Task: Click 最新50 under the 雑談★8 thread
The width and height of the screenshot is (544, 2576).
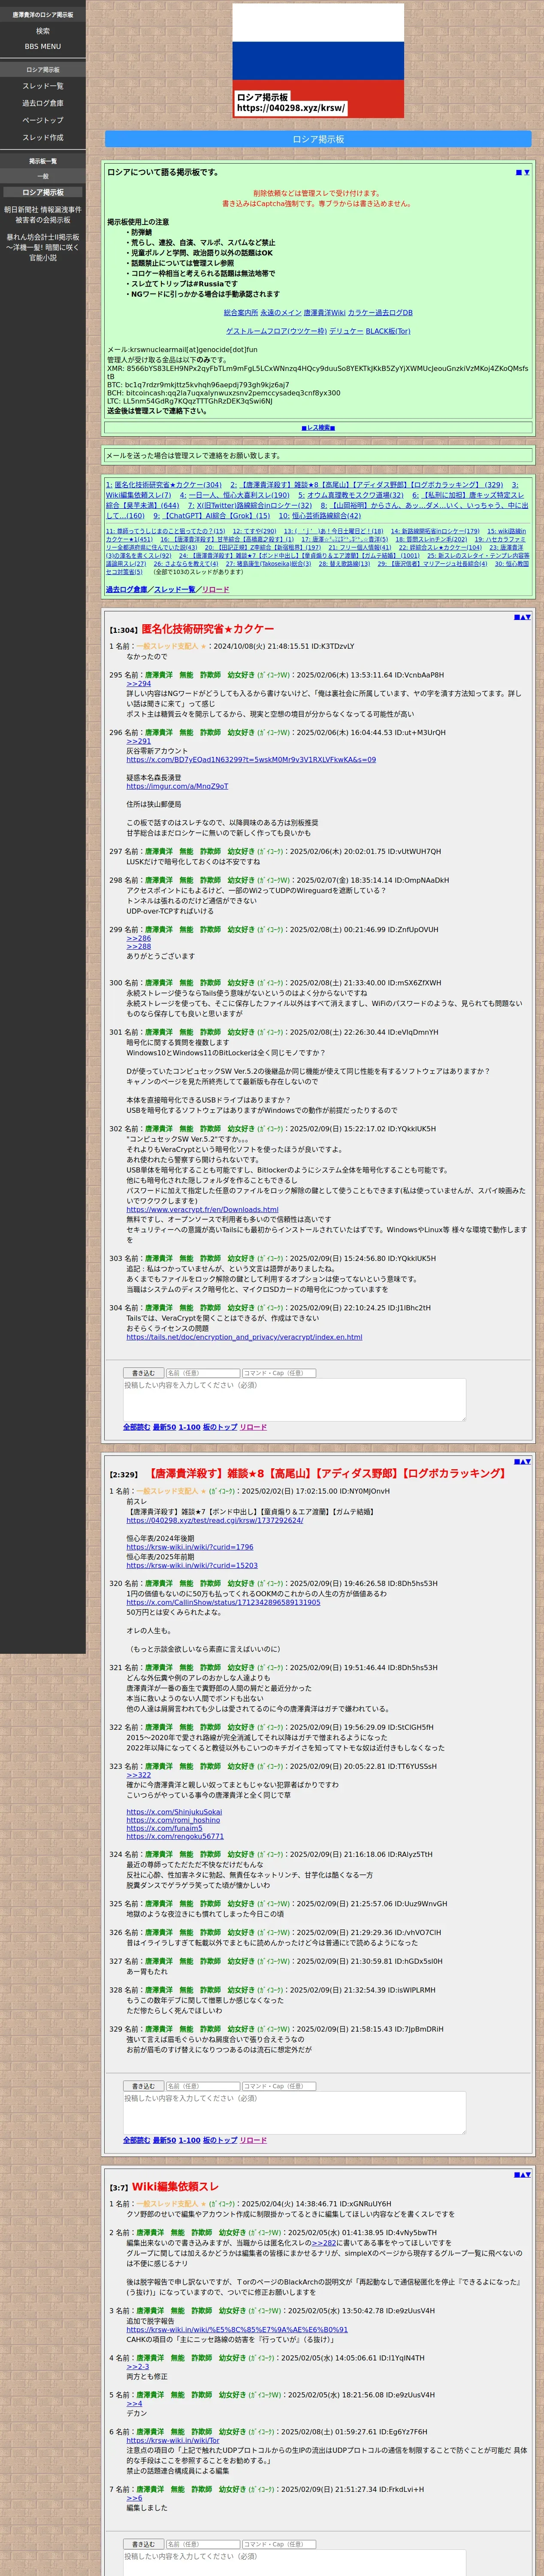Action: tap(164, 2140)
